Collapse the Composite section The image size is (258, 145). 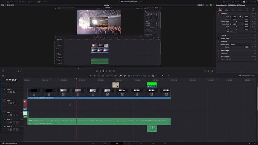tap(224, 41)
